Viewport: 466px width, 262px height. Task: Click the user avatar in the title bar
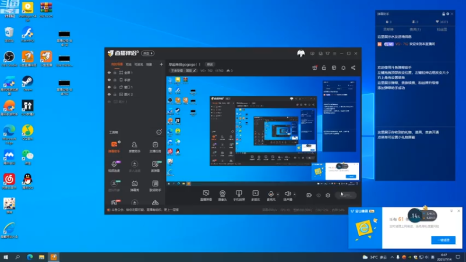coord(301,54)
